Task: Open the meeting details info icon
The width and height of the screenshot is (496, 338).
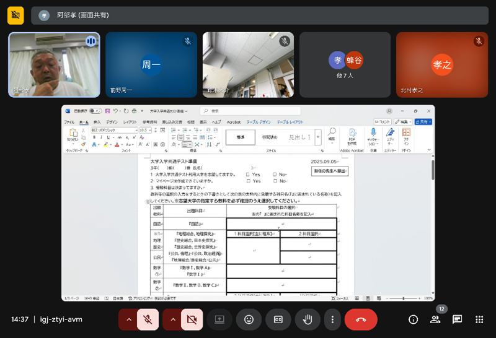Action: tap(414, 319)
